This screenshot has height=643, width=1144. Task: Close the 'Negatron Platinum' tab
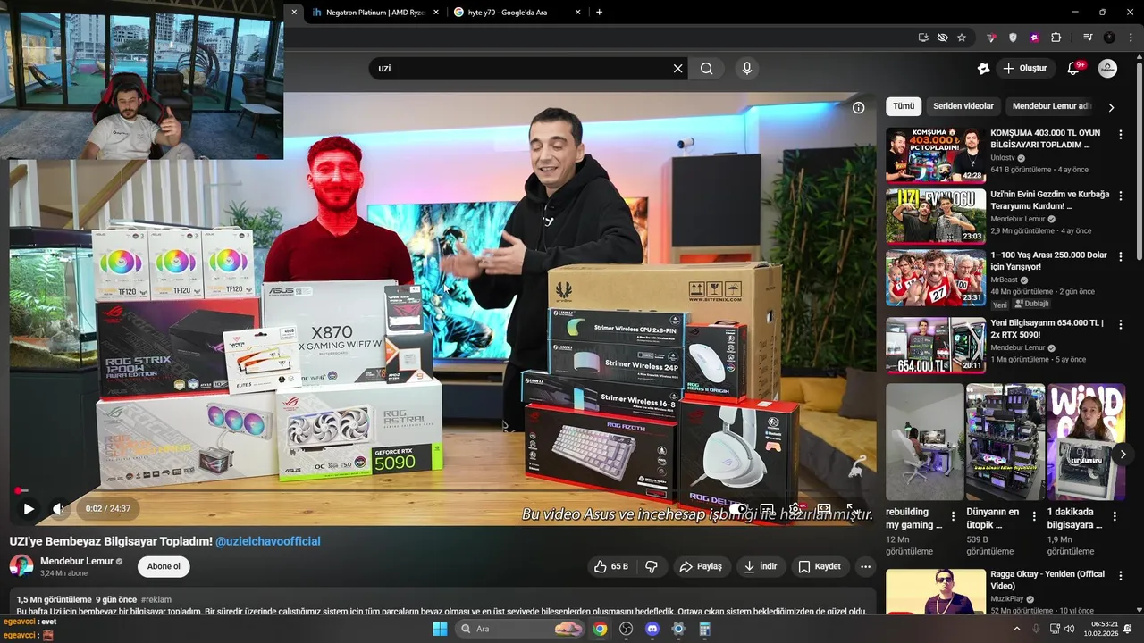(436, 13)
